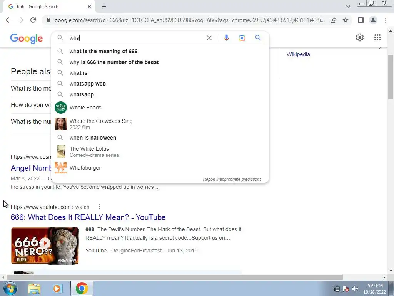Close the '666 - Google Search' tab
The height and width of the screenshot is (296, 394).
pyautogui.click(x=89, y=7)
